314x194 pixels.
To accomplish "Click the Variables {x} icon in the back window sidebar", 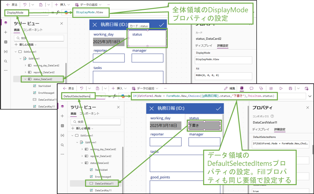I will point(6,52).
